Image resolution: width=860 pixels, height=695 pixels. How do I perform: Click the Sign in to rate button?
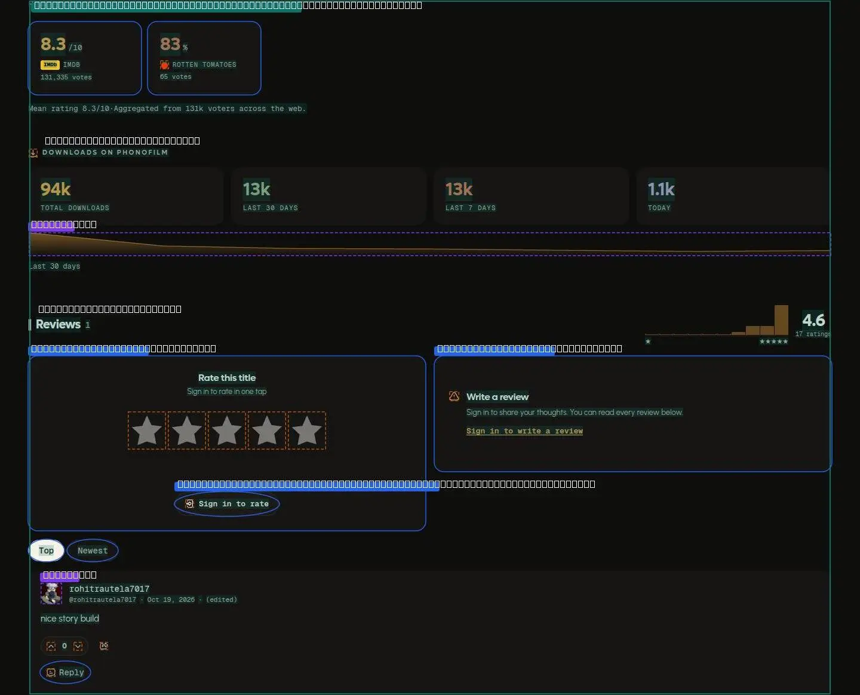point(227,504)
